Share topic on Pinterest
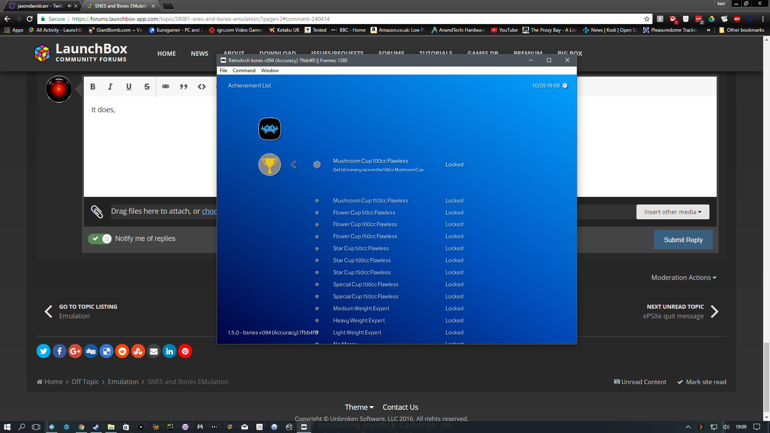The image size is (770, 433). pos(185,351)
